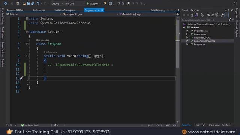Click the split editor plus icon
Viewport: 240px width, 135px height.
177,14
